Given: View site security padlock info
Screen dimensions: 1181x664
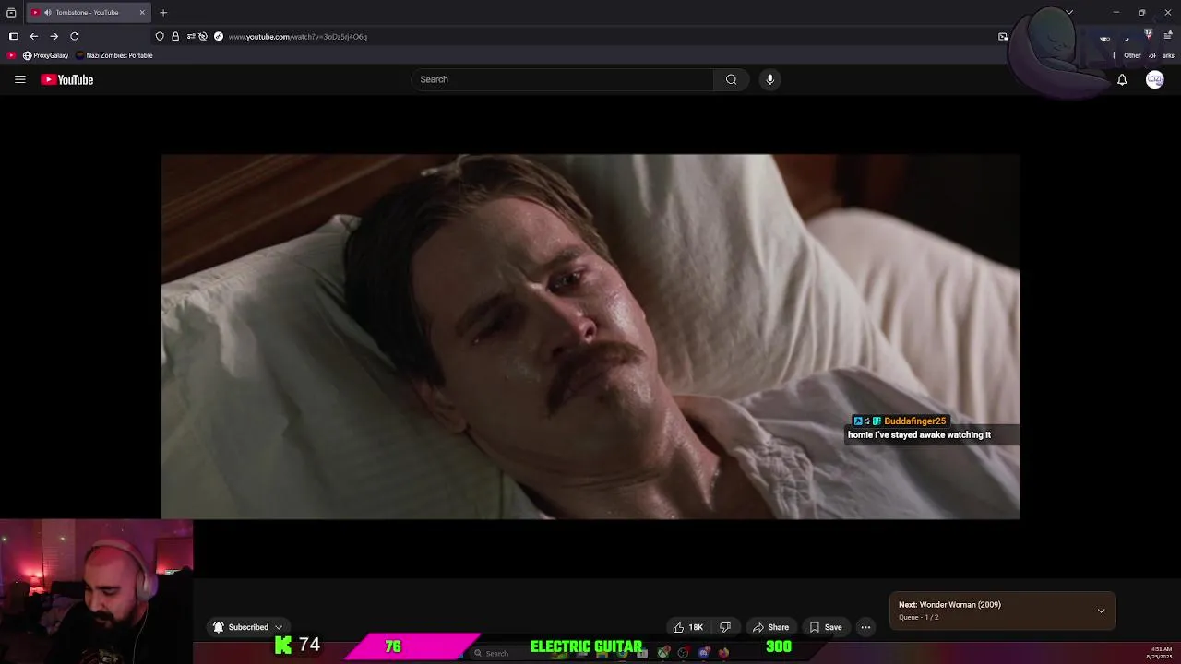Looking at the screenshot, I should [x=175, y=36].
